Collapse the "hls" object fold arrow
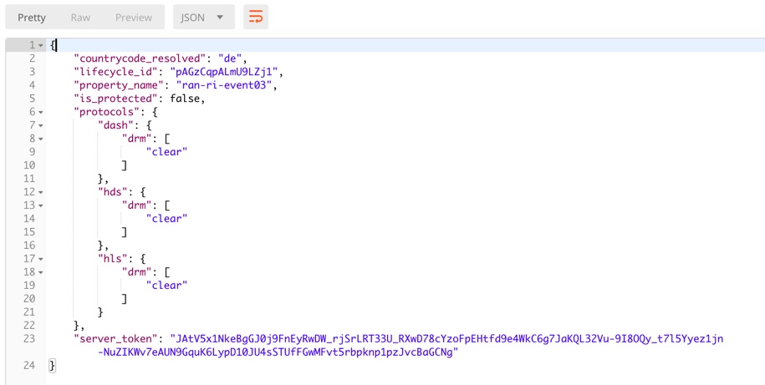The width and height of the screenshot is (765, 385). coord(41,259)
